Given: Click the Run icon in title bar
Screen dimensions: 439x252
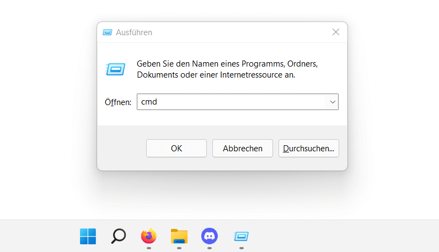Looking at the screenshot, I should (107, 32).
